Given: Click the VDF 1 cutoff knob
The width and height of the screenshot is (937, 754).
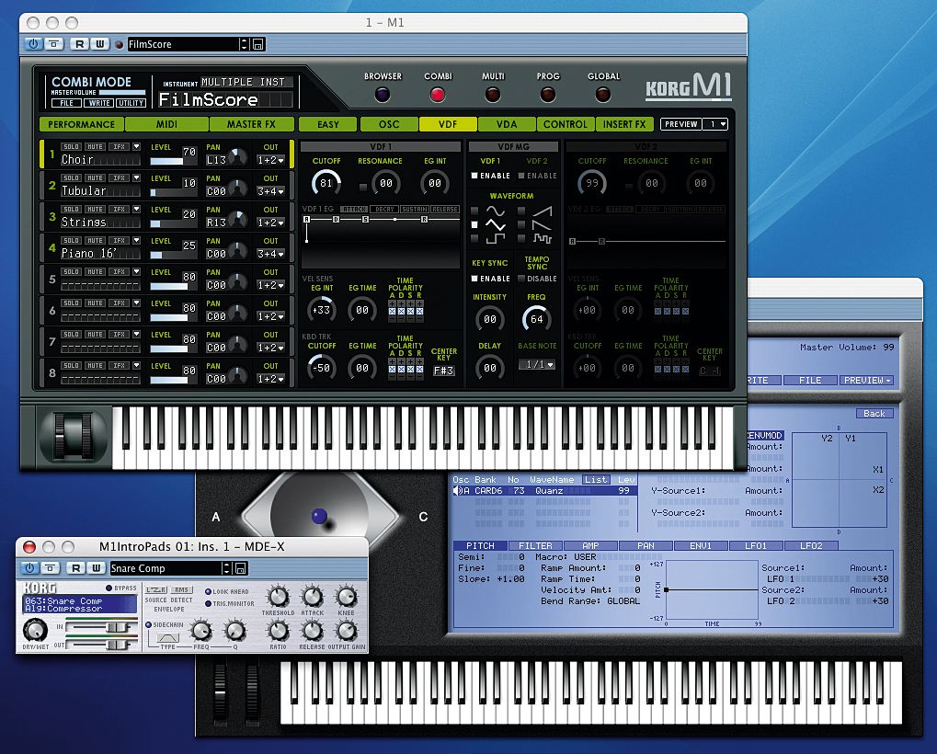Looking at the screenshot, I should point(326,183).
